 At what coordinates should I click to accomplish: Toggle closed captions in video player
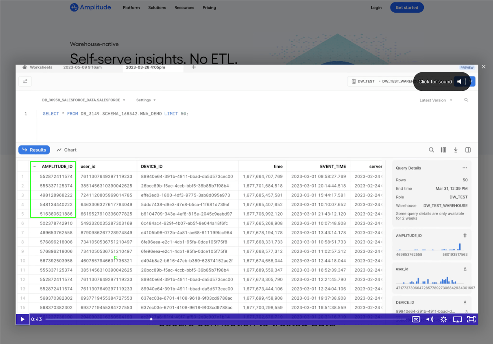416,319
